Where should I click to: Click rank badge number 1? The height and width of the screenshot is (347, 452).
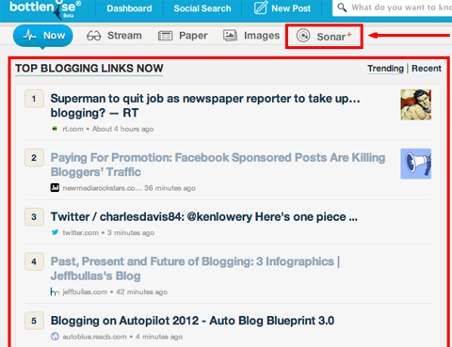pyautogui.click(x=34, y=99)
